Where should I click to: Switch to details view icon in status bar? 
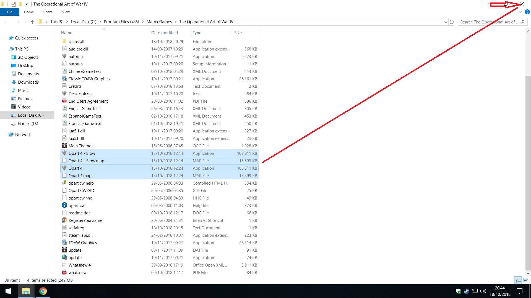[x=518, y=280]
